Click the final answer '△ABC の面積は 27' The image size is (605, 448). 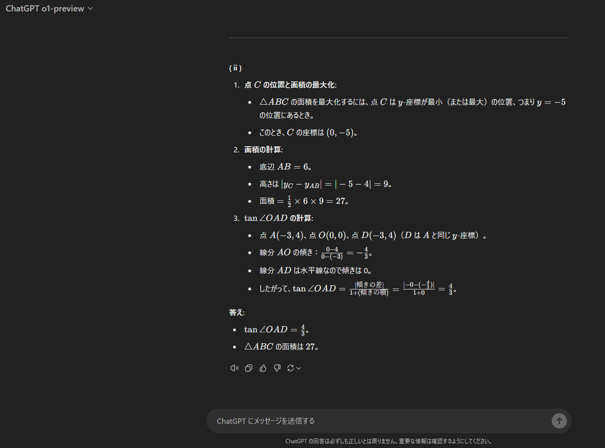pos(281,347)
